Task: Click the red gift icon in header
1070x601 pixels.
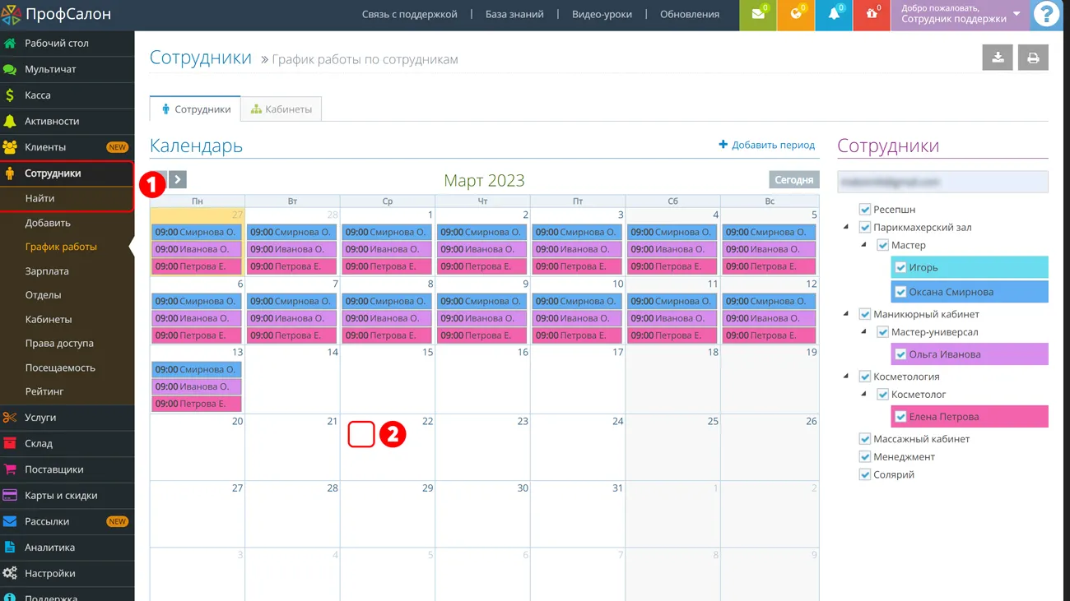Action: point(871,15)
